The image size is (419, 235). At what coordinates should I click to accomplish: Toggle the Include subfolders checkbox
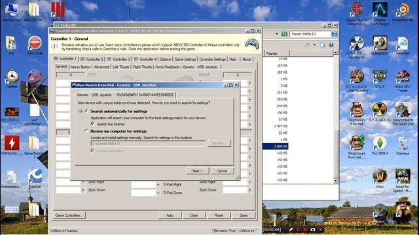93,151
